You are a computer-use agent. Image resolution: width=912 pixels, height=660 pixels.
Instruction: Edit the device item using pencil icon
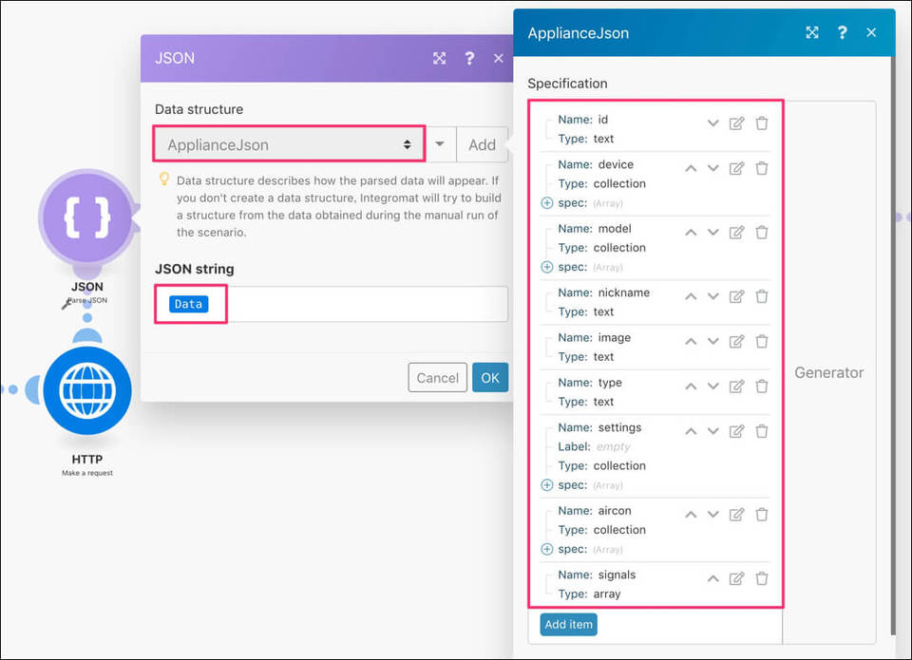[736, 168]
